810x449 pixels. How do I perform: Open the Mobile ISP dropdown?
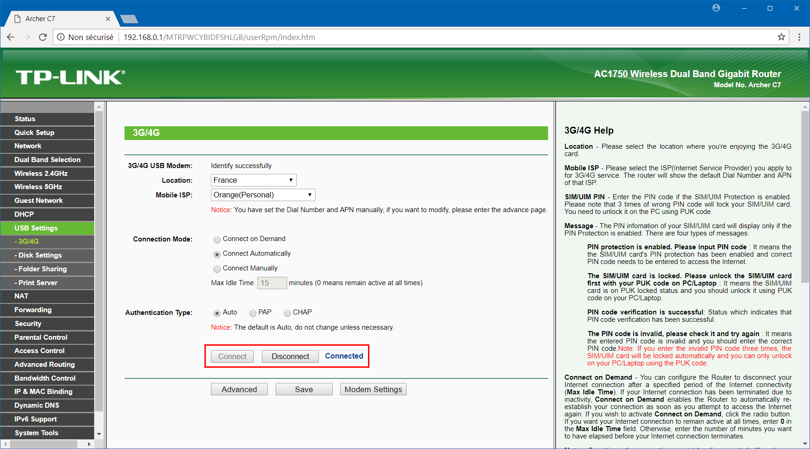coord(263,195)
